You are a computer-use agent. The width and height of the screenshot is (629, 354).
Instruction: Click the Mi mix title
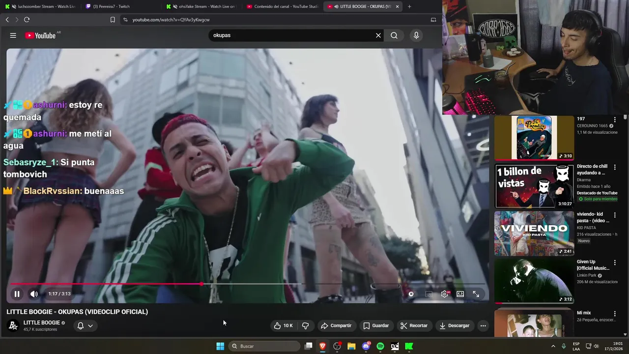(x=584, y=313)
